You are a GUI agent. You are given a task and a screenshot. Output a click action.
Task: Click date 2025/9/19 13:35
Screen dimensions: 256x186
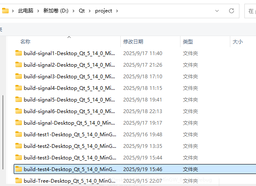coord(143,146)
